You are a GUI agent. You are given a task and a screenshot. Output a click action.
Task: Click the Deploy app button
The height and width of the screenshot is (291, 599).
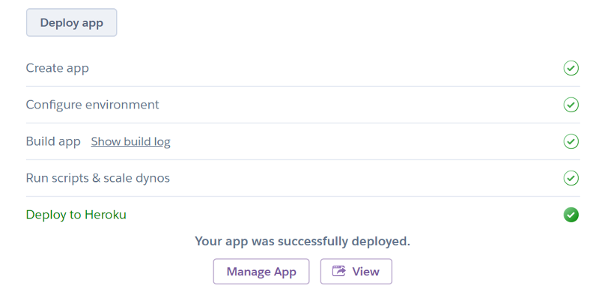tap(71, 22)
